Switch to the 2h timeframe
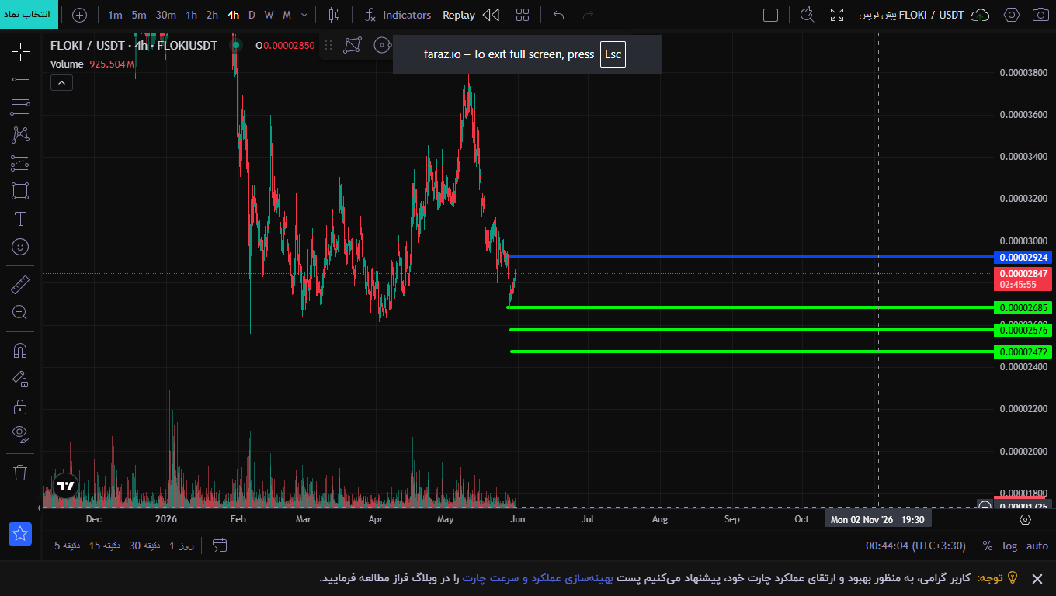The width and height of the screenshot is (1056, 596). tap(212, 15)
